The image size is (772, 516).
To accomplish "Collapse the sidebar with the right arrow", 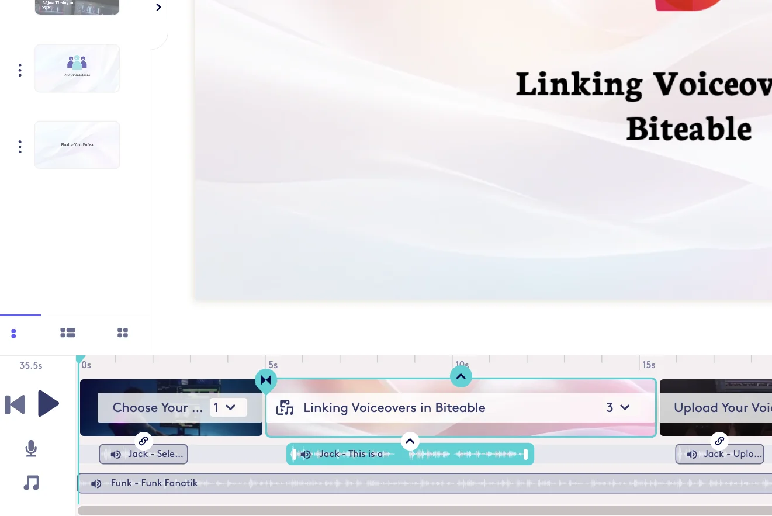I will [158, 7].
